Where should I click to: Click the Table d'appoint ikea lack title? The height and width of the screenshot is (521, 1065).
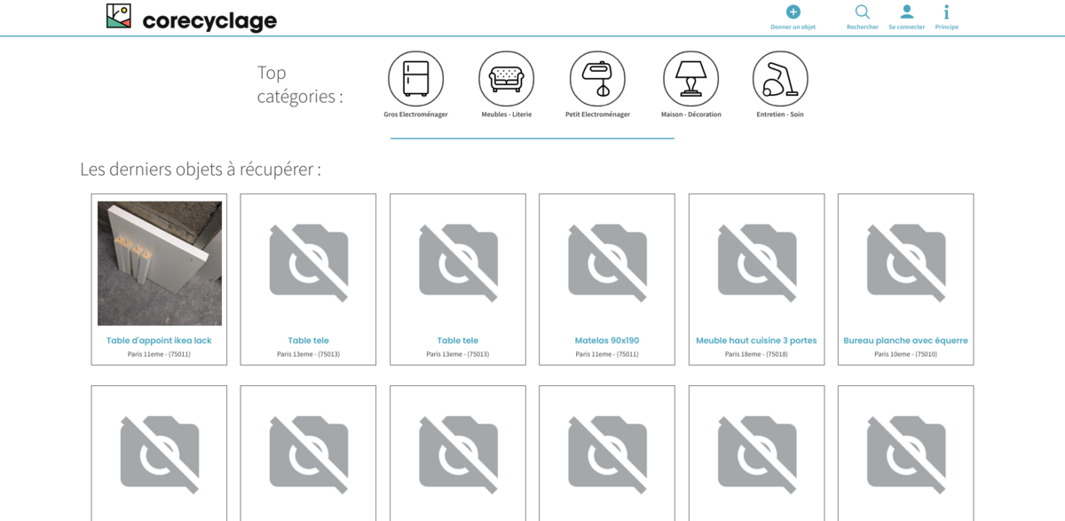coord(159,340)
